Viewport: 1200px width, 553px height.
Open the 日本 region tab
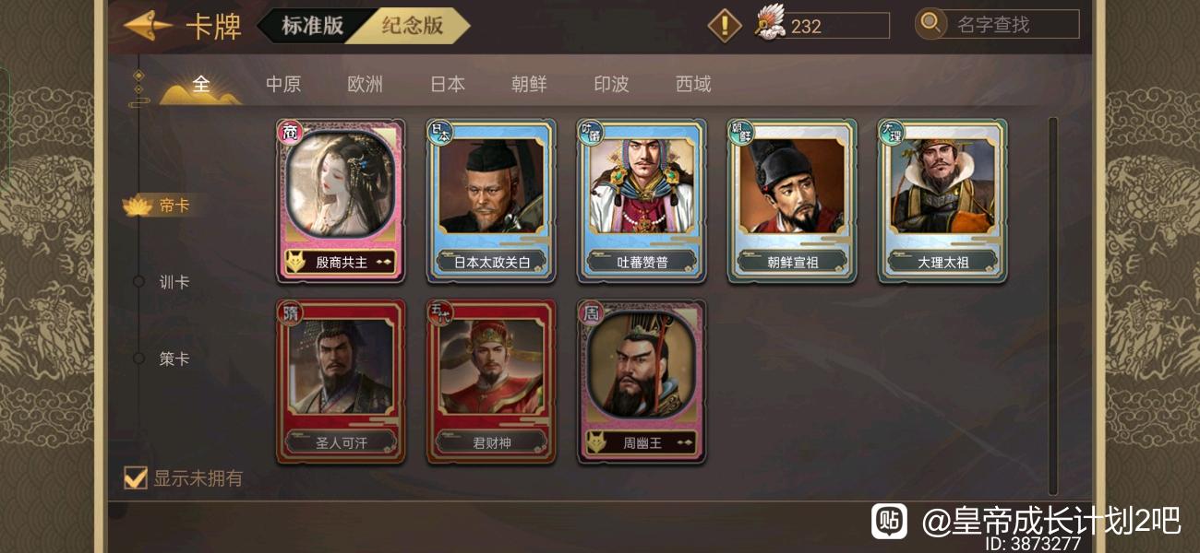pyautogui.click(x=448, y=84)
